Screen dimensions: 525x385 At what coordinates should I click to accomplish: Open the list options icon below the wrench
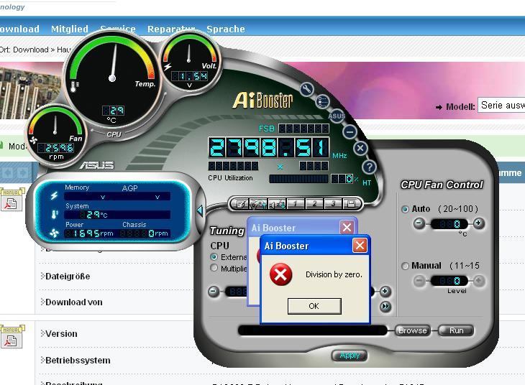[322, 102]
